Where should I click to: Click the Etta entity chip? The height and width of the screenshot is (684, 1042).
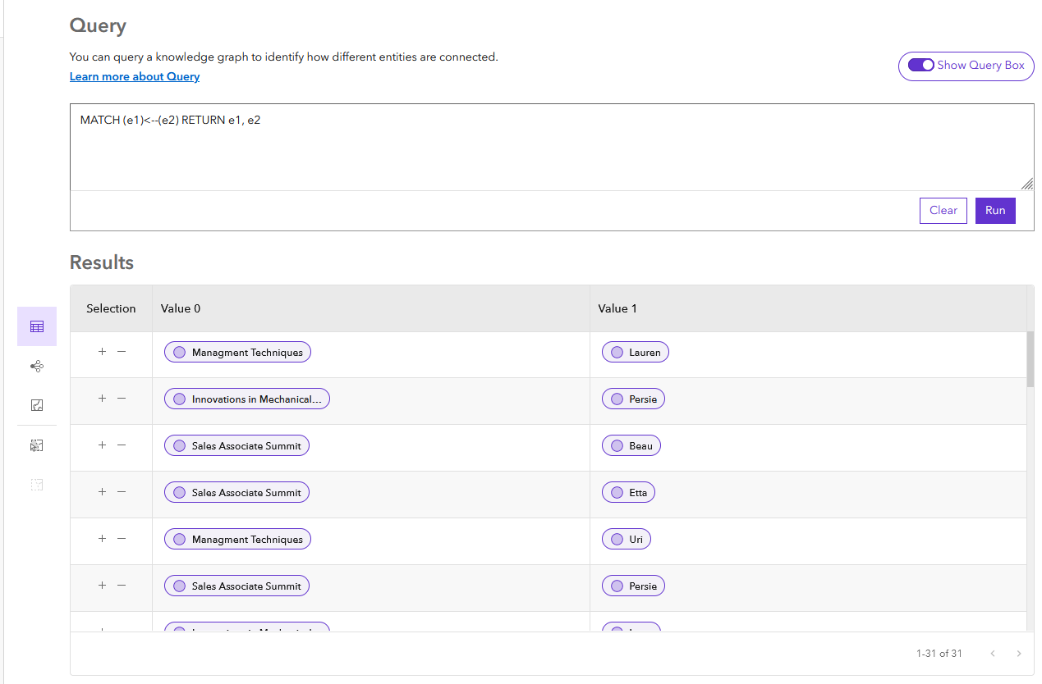628,491
